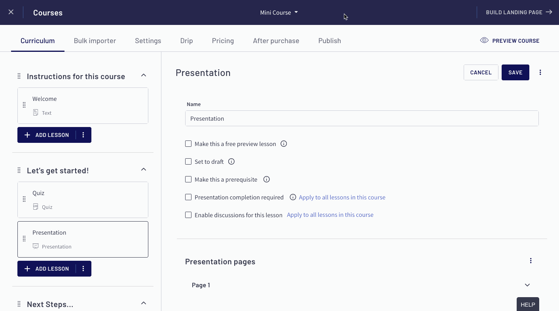Switch to the Publish tab
The width and height of the screenshot is (559, 311).
[330, 41]
